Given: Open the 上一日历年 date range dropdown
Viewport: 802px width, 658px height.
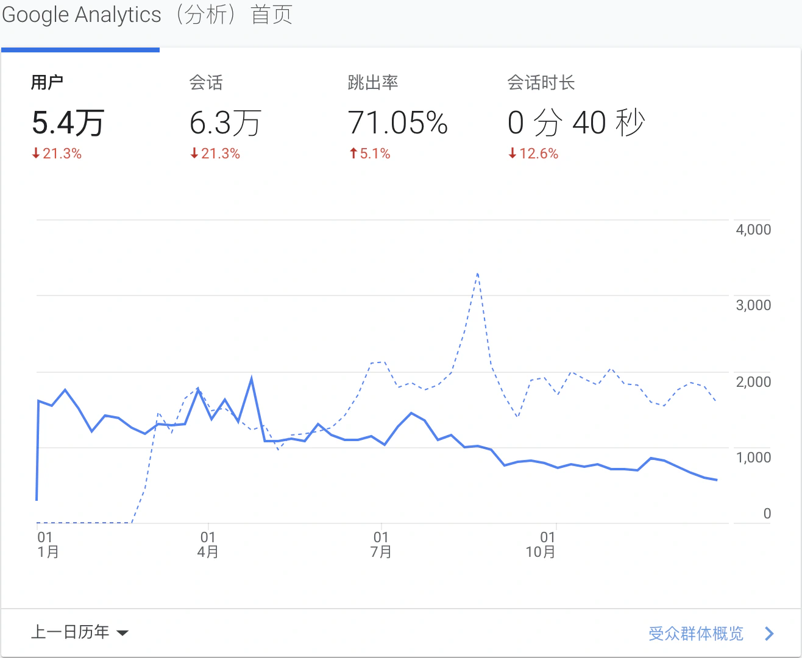Looking at the screenshot, I should coord(80,632).
